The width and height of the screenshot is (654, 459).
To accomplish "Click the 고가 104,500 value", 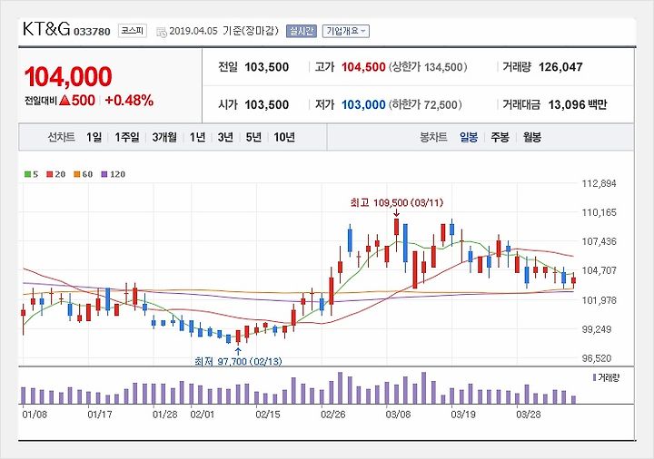I will tap(363, 67).
